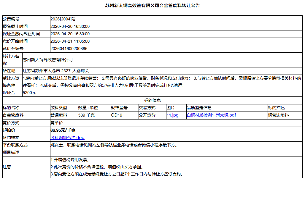Click the 所在地 label
Viewport: 305px width, 205px height.
coord(9,71)
